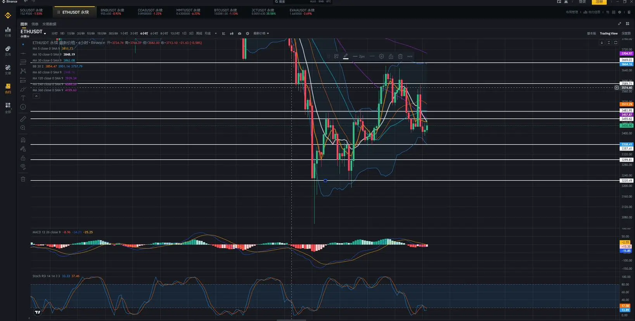Image resolution: width=635 pixels, height=321 pixels.
Task: Open the 全部 all apps section
Action: coord(8,107)
